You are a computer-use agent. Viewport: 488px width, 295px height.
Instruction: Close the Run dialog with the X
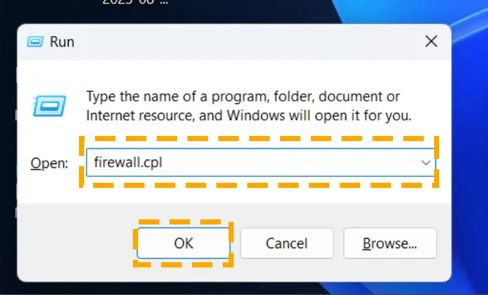click(x=431, y=41)
